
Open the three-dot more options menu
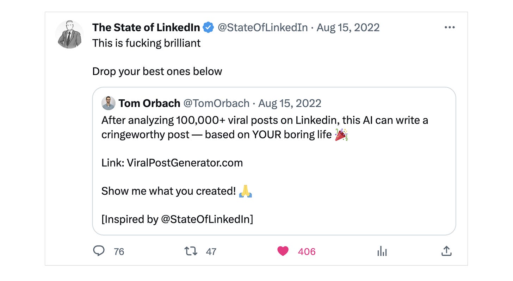[450, 27]
